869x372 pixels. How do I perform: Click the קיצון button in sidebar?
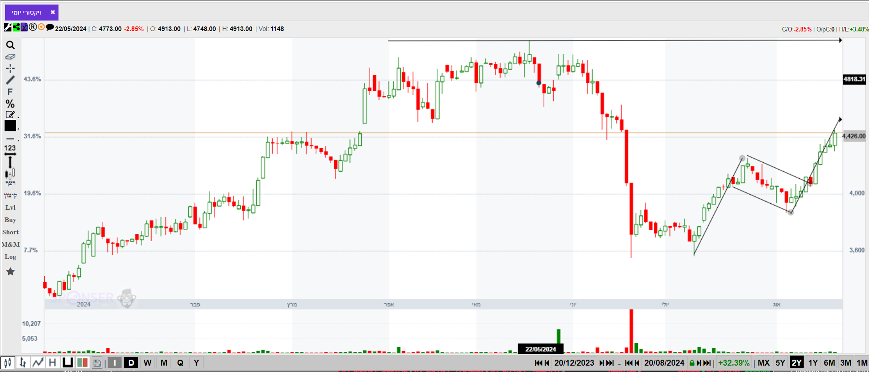tap(11, 196)
